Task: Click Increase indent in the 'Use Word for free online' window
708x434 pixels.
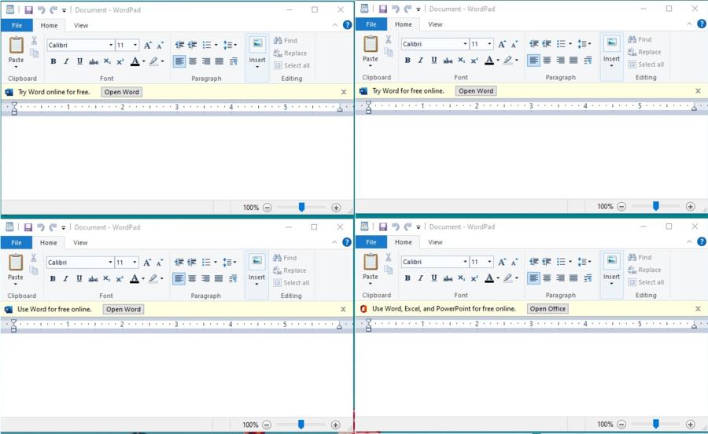Action: [x=192, y=262]
